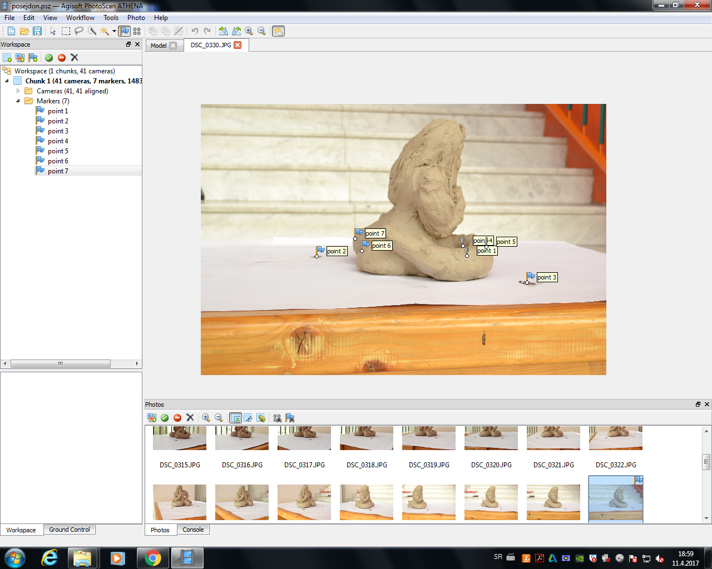The image size is (712, 569).
Task: Click Add Photos icon in Photos pane
Action: tap(152, 418)
